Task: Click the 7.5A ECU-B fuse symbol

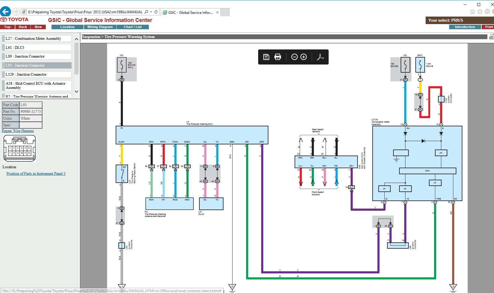Action: click(420, 65)
